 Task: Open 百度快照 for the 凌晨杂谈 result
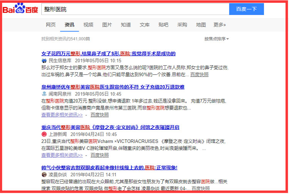pyautogui.click(x=200, y=188)
